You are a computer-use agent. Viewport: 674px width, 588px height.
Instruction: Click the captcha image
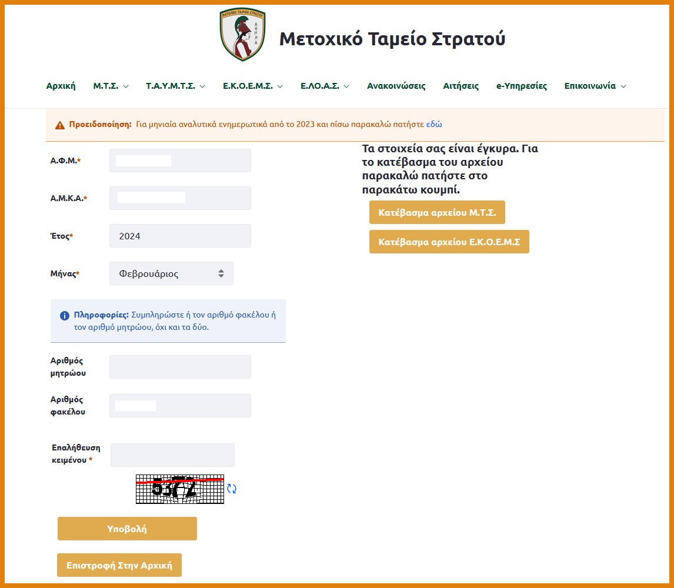pos(180,489)
